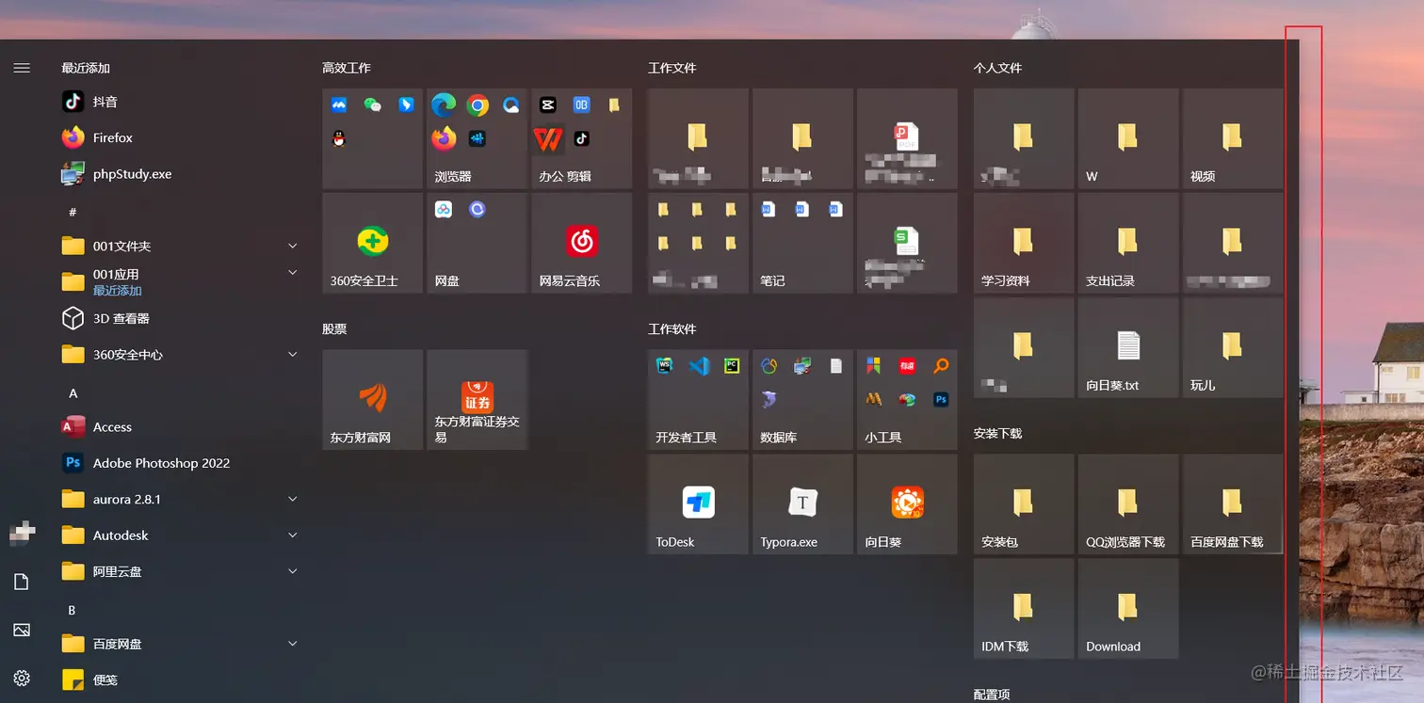Open the W folder tile
1424x703 pixels.
(x=1128, y=139)
